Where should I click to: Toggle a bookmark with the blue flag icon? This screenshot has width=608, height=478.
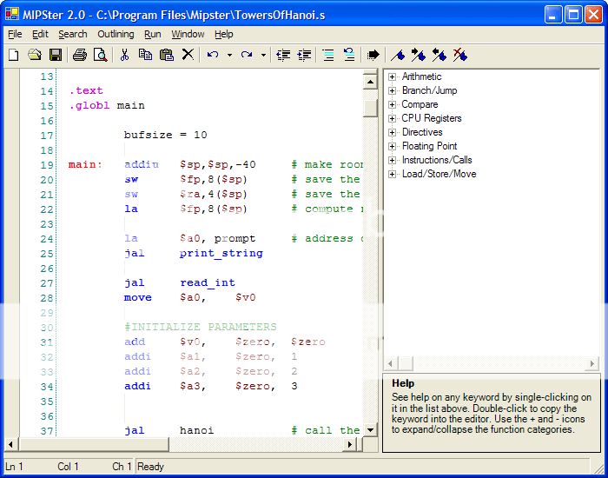(398, 56)
